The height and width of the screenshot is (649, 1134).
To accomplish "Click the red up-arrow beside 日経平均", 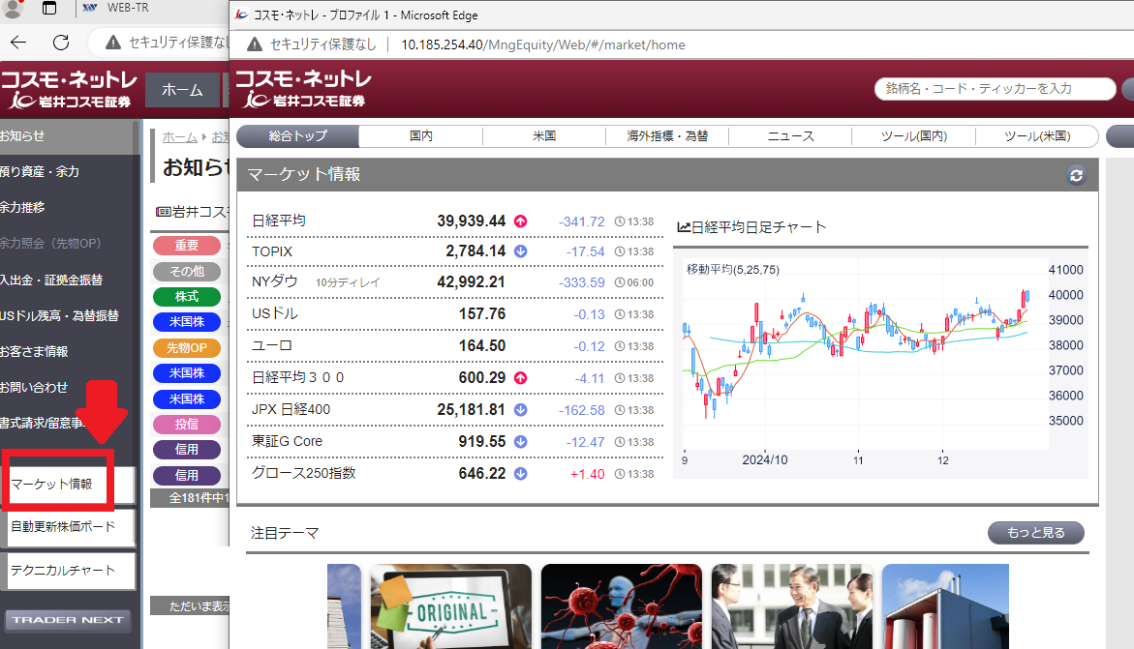I will pos(521,221).
